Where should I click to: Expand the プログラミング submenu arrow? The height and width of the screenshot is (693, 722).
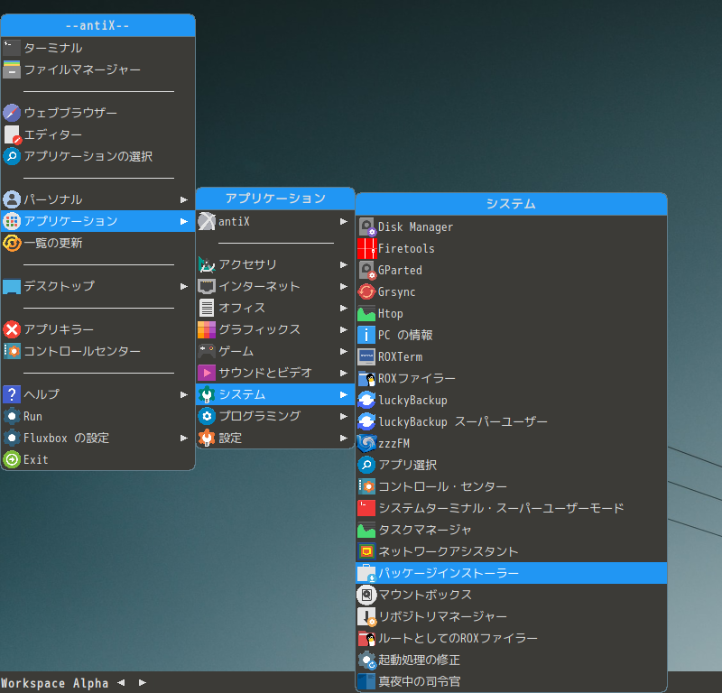[344, 416]
